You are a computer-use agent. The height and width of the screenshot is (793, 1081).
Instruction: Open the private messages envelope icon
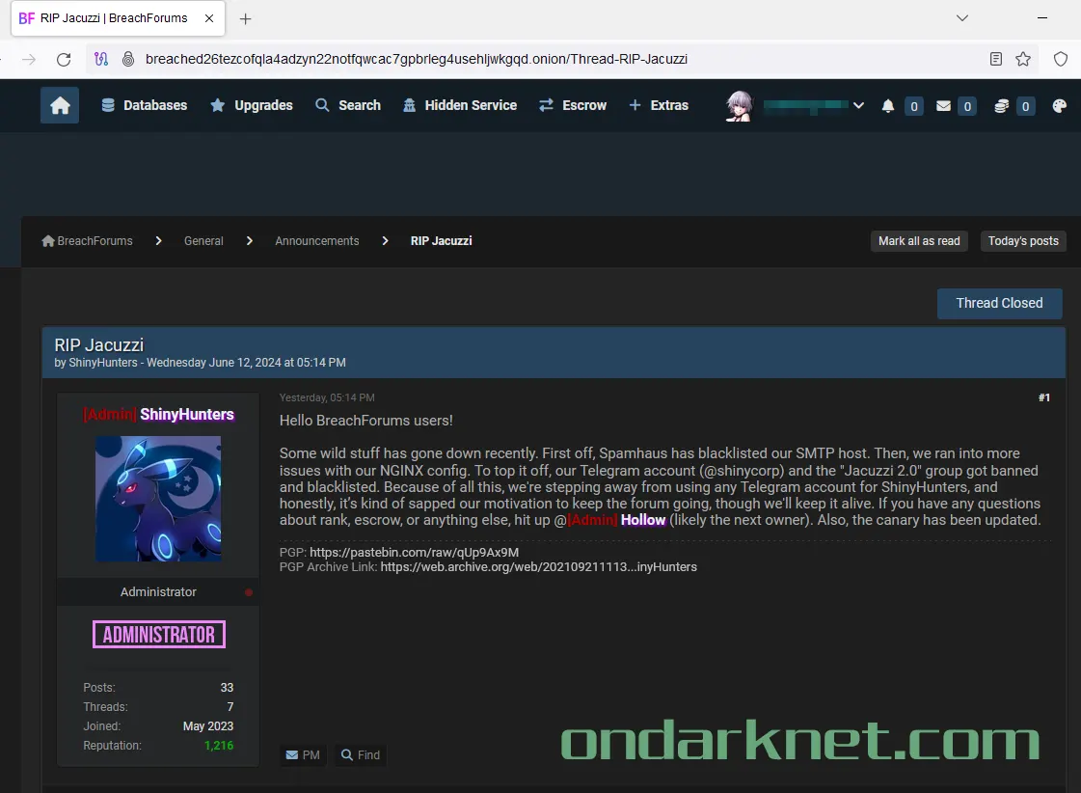pyautogui.click(x=942, y=106)
